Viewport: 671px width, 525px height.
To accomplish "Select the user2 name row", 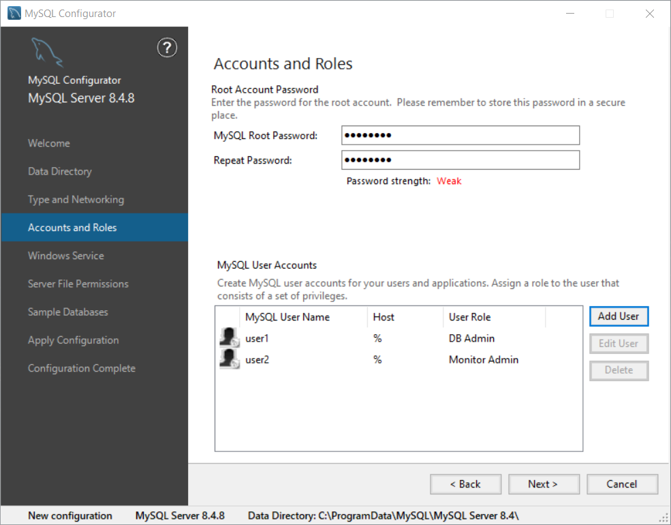I will pos(258,360).
